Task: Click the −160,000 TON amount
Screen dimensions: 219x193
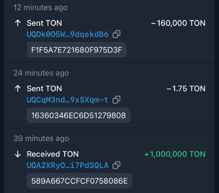Action: tap(178, 23)
